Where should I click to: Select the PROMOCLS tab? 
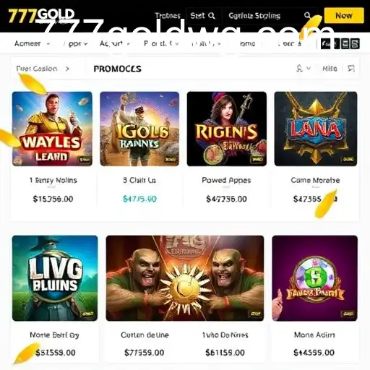117,69
